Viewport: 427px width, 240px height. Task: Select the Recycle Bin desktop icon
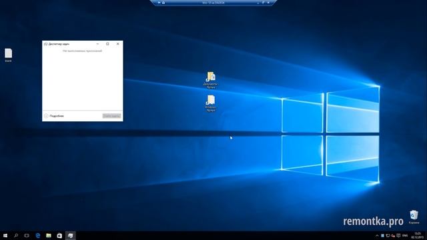pyautogui.click(x=414, y=217)
